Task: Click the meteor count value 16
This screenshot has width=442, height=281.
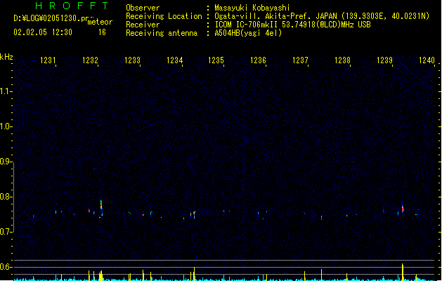Action: point(102,32)
